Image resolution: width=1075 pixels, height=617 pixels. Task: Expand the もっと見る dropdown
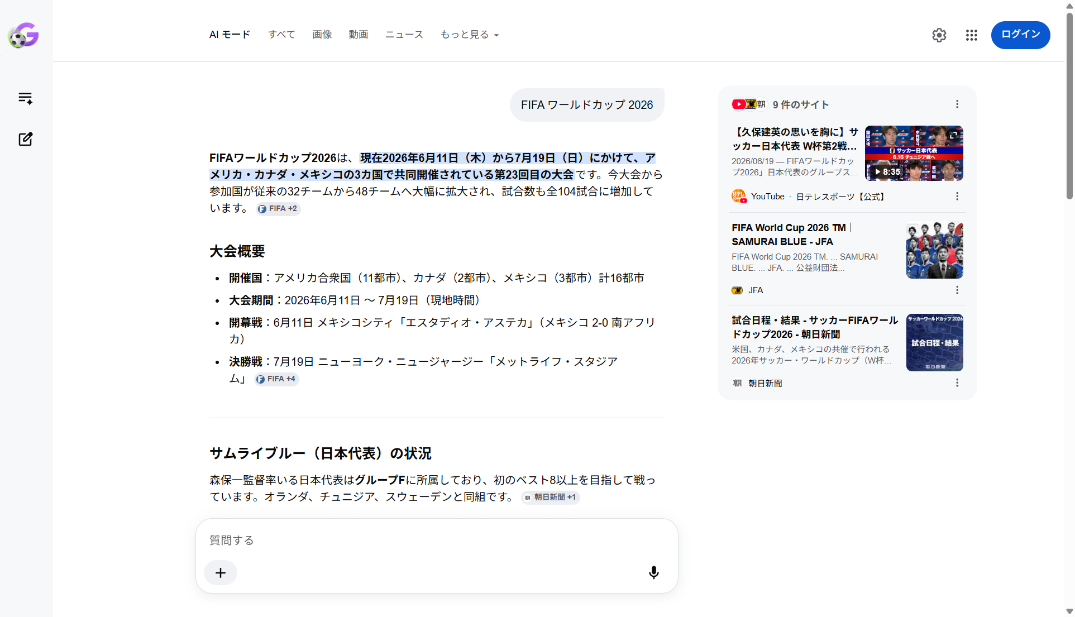click(x=470, y=35)
